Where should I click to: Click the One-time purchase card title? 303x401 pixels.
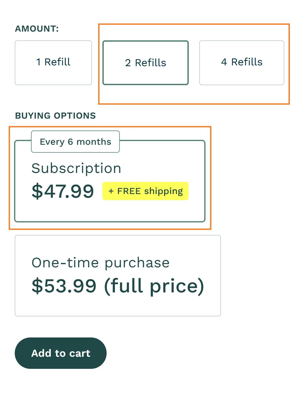(101, 262)
